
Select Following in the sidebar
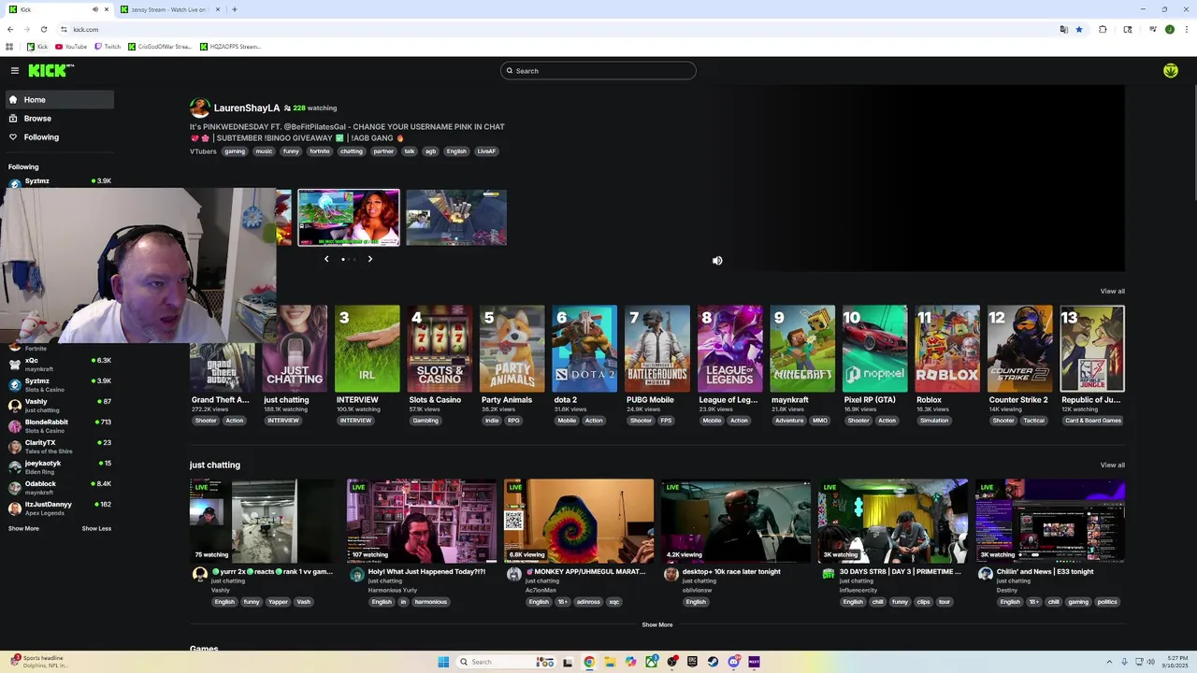click(x=58, y=137)
